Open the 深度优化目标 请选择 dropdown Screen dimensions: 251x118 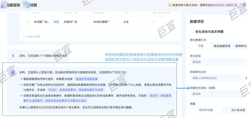[219, 94]
